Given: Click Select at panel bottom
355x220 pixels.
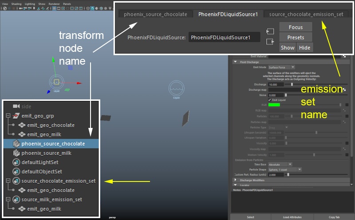Looking at the screenshot, I should click(250, 217).
